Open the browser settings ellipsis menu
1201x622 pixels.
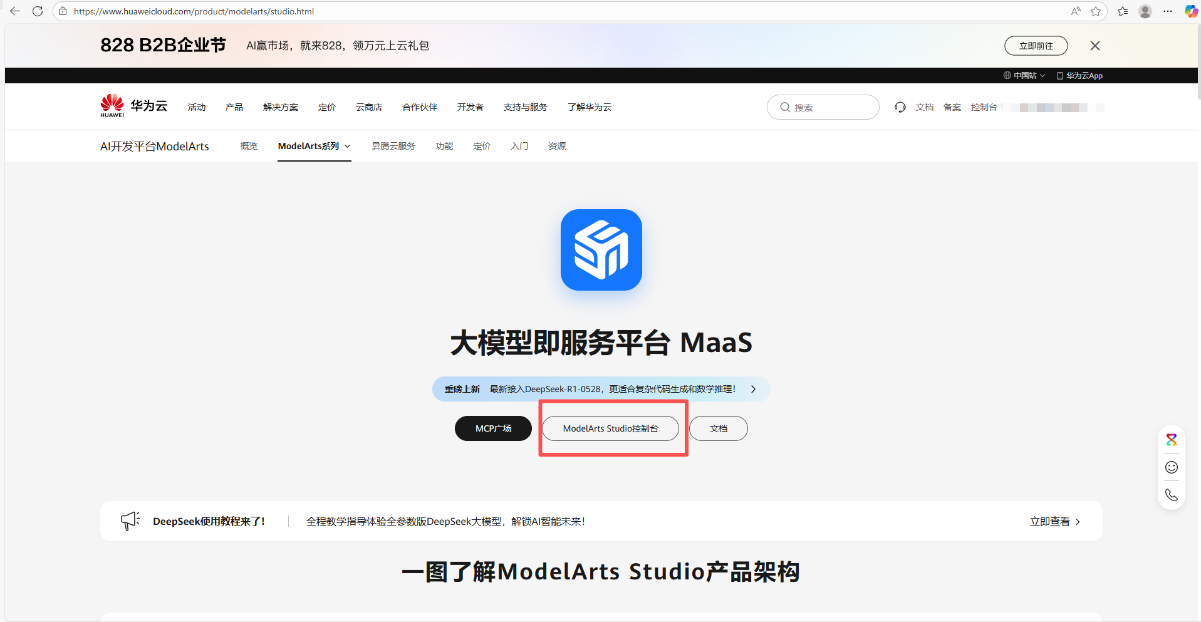click(1168, 11)
